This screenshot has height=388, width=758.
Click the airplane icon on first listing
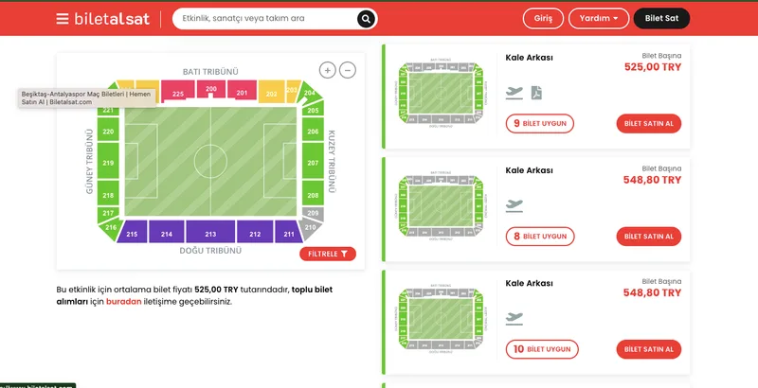[514, 93]
